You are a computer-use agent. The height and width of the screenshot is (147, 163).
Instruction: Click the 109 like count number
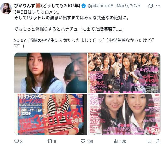[x=90, y=141]
